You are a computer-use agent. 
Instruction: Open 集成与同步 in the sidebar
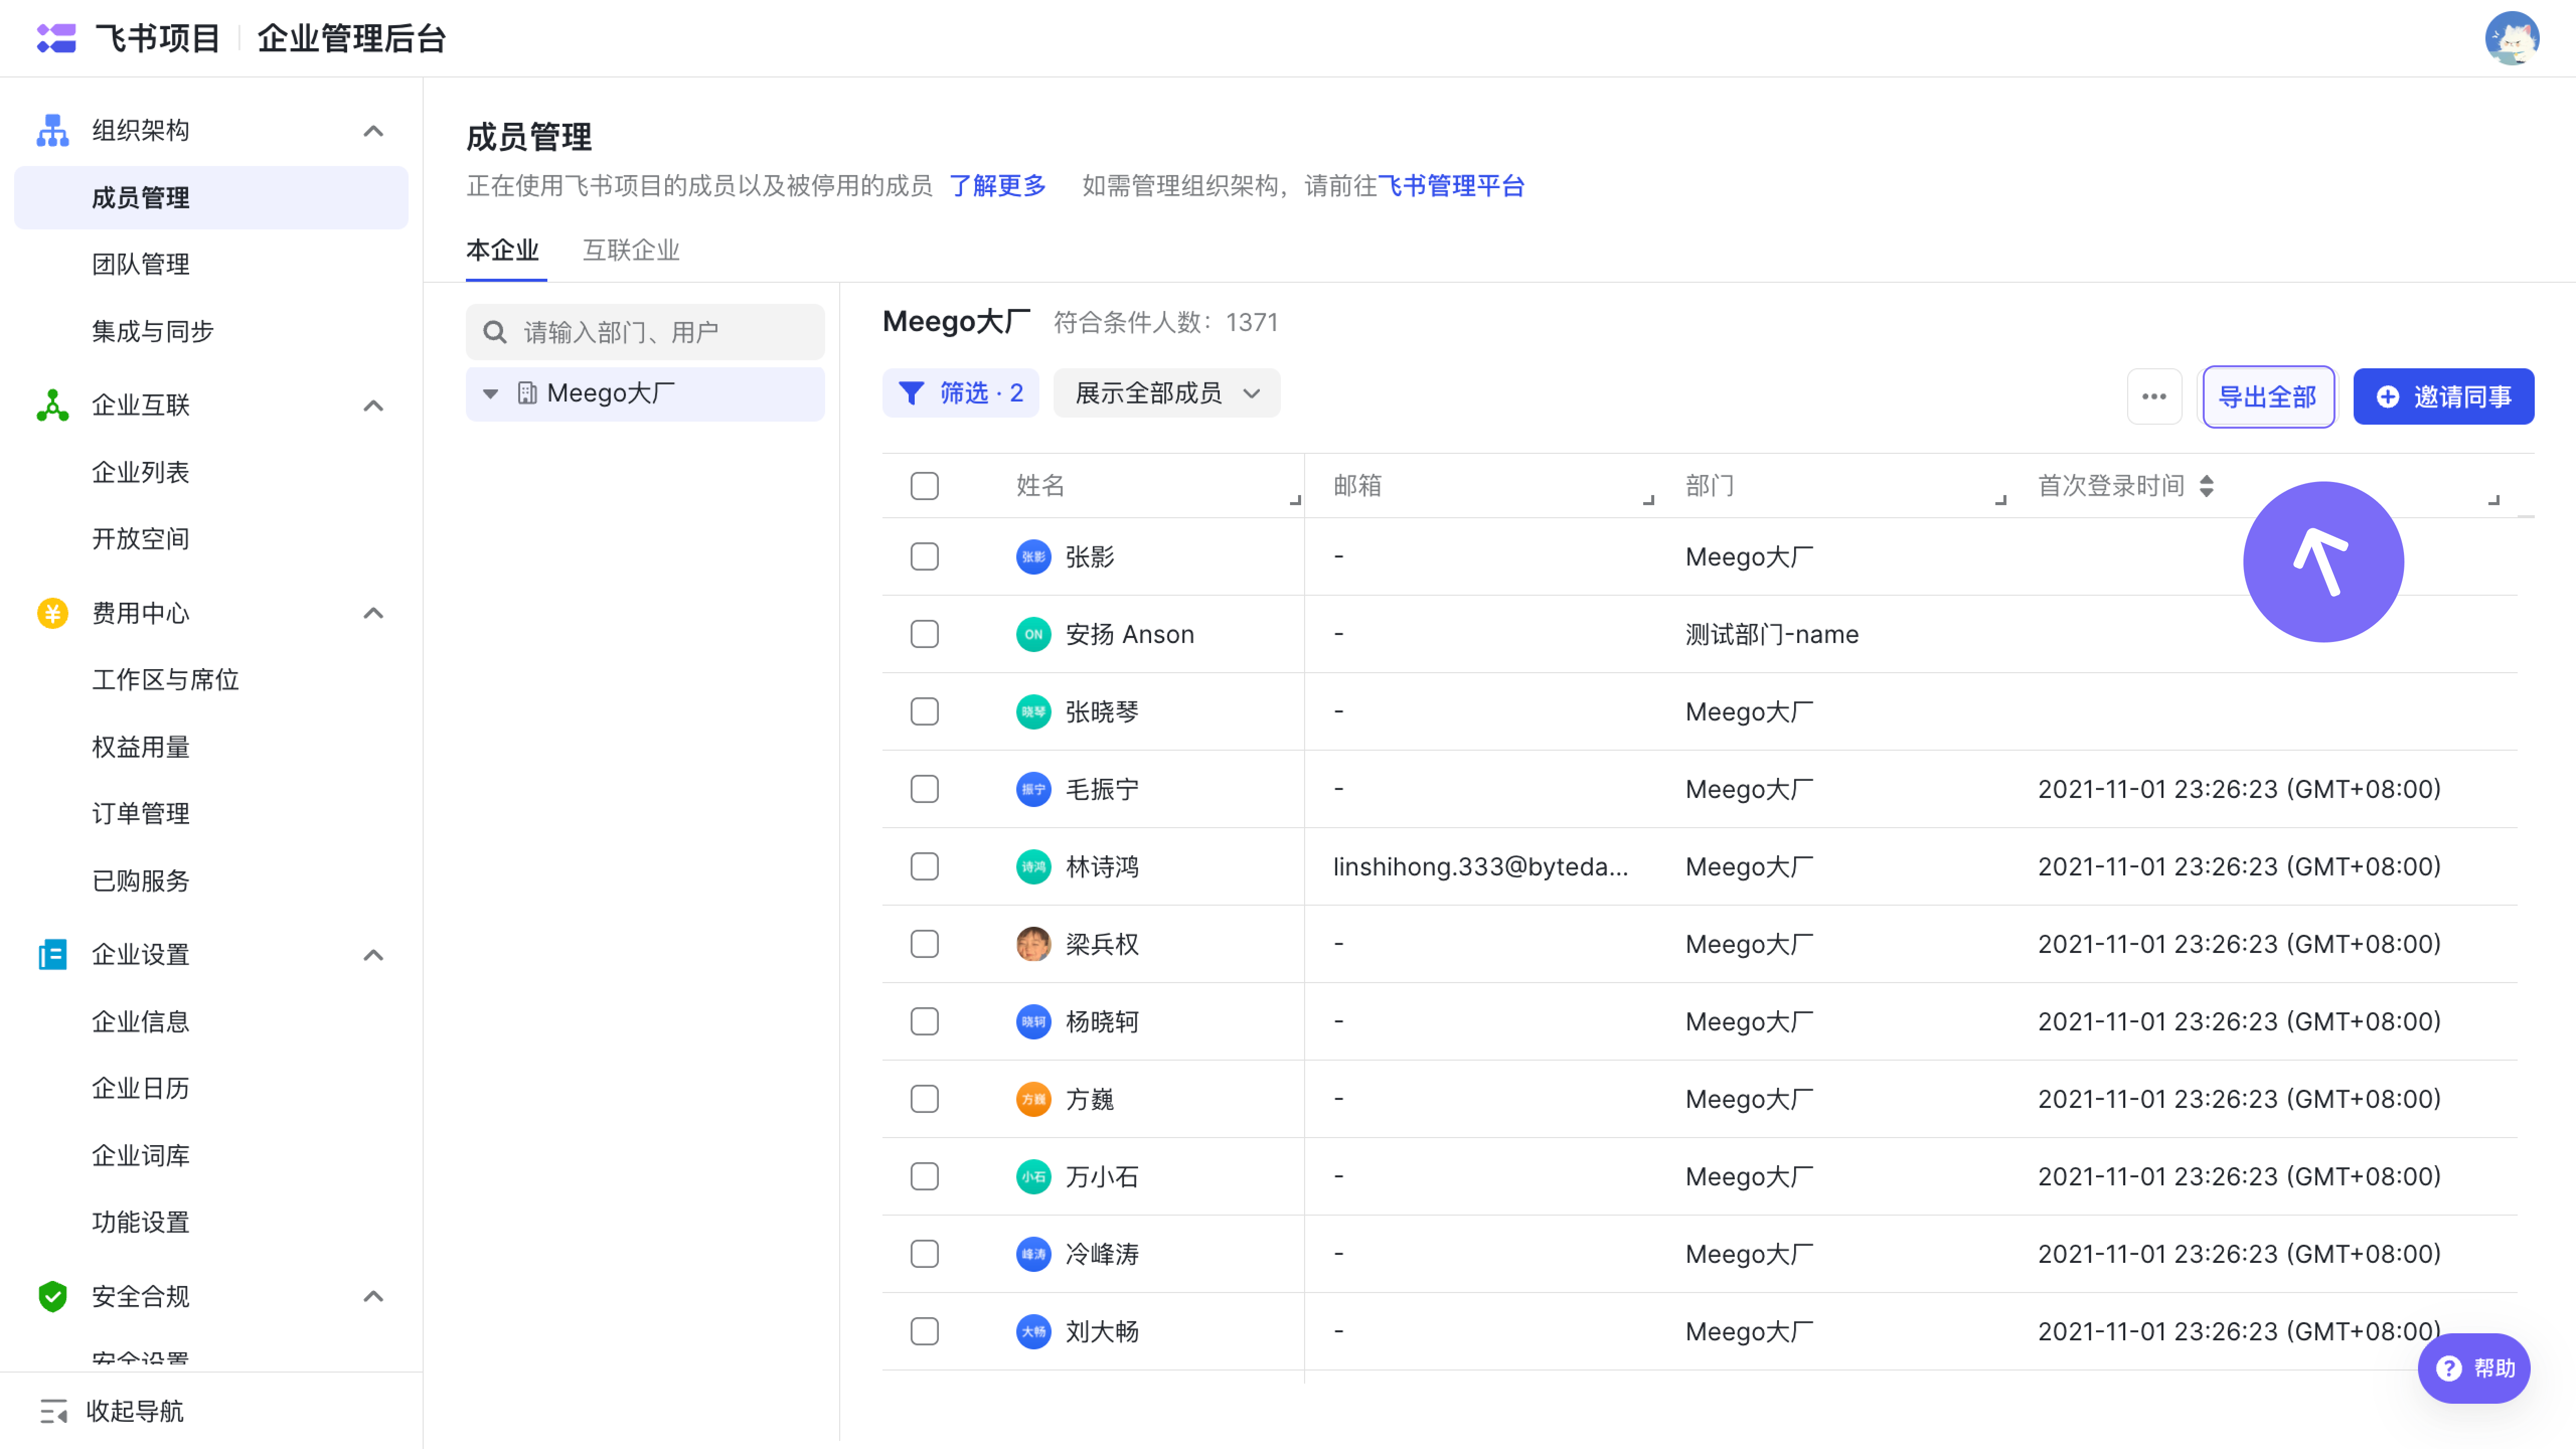point(153,331)
